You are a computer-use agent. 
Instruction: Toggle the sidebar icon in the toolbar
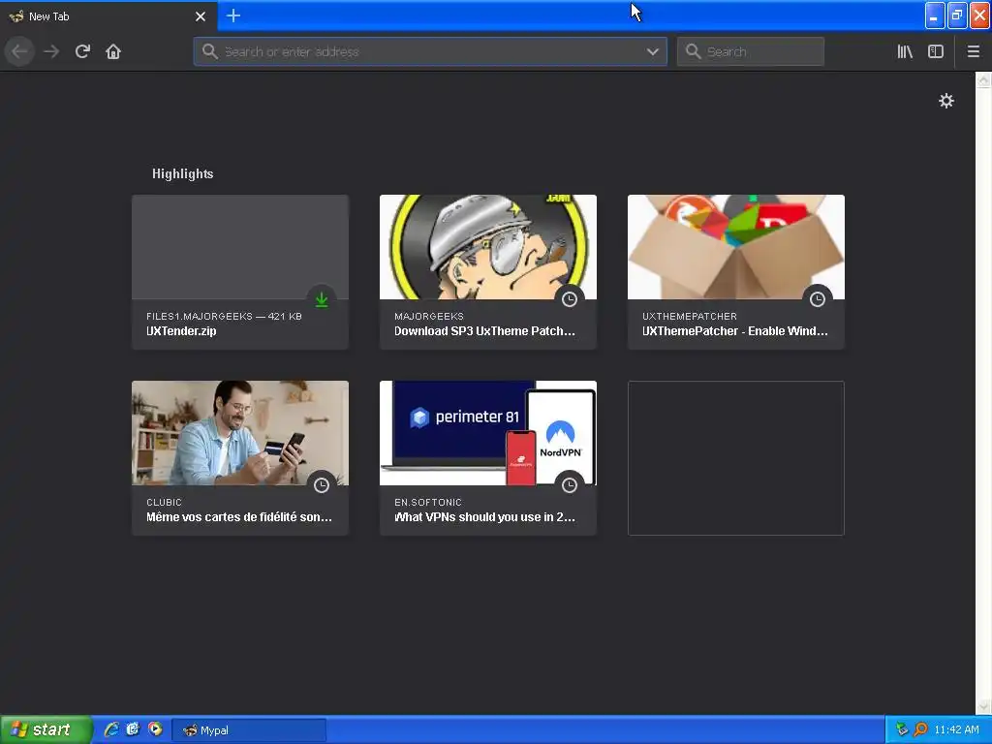pos(936,51)
